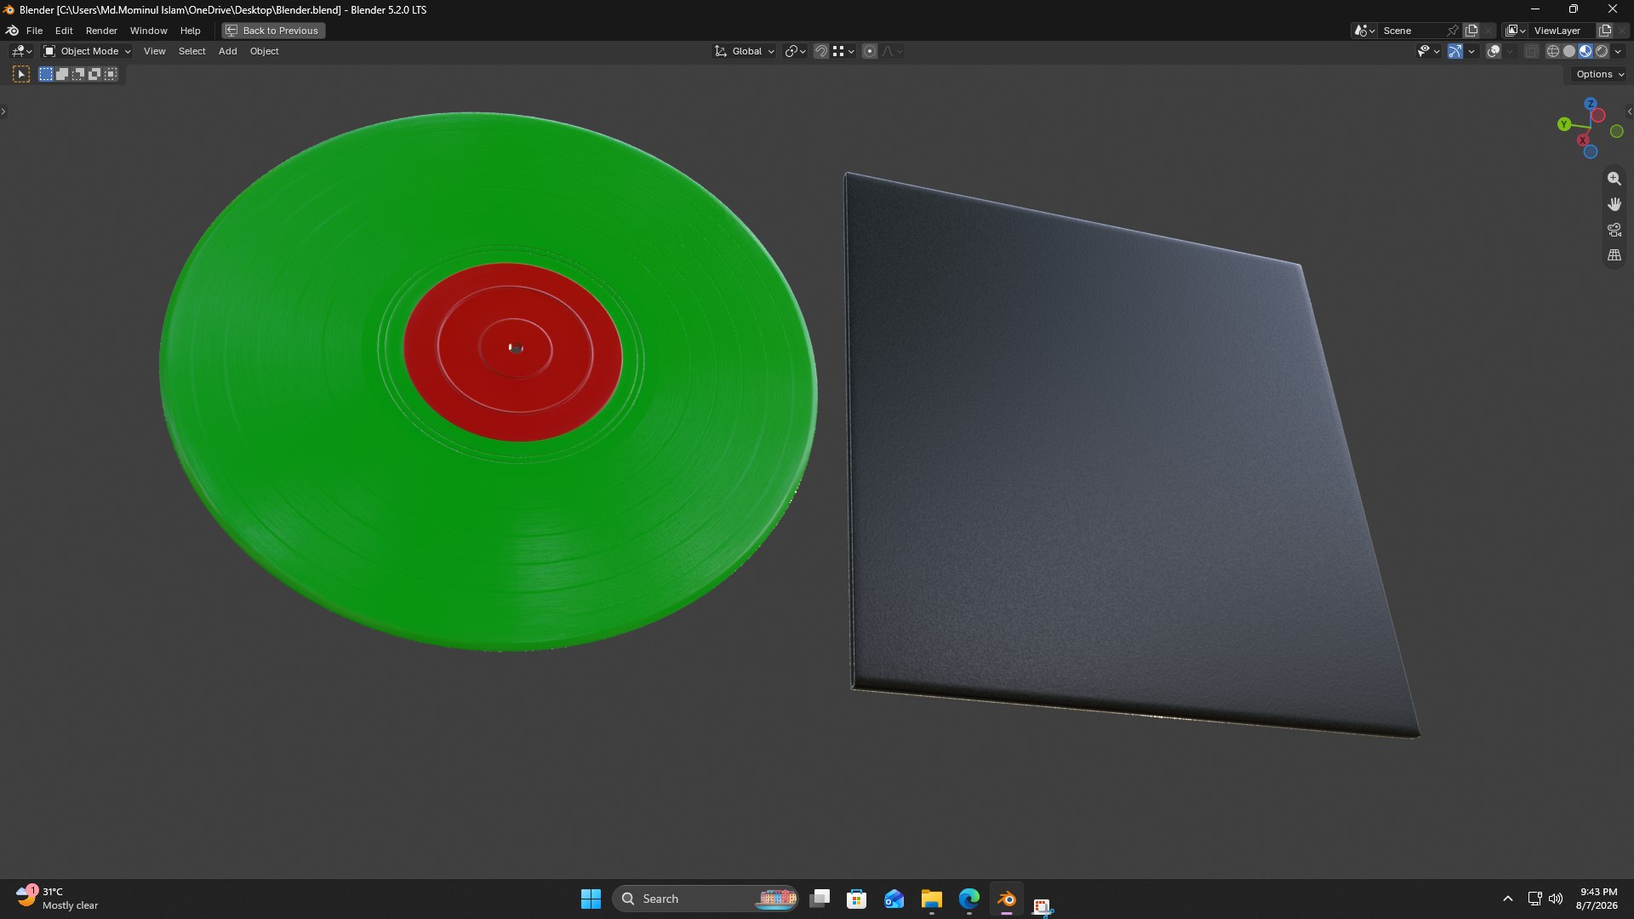Open the Edit menu
This screenshot has width=1634, height=919.
tap(64, 31)
